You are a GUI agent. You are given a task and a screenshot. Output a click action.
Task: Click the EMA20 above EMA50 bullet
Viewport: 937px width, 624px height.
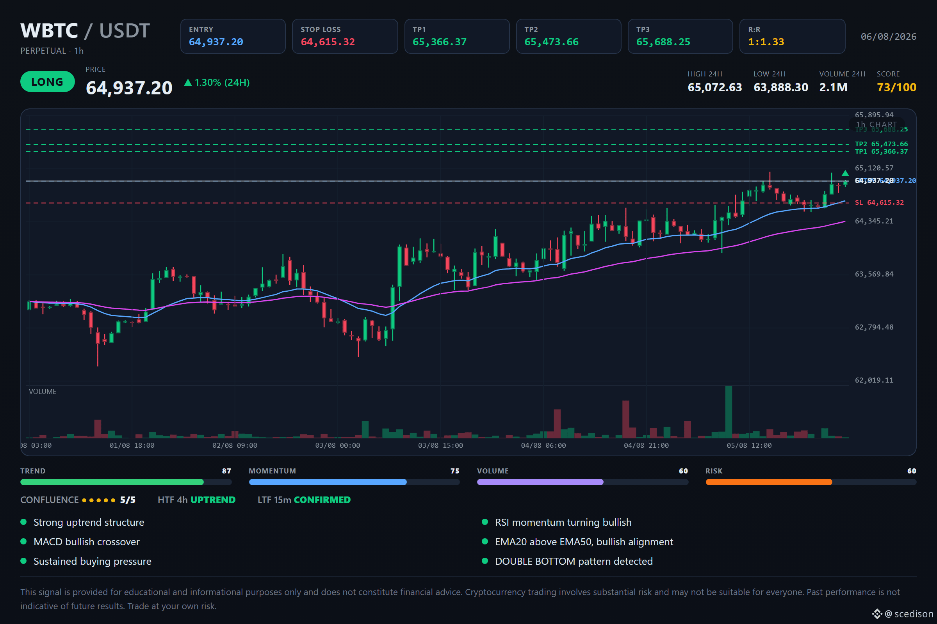tap(578, 542)
